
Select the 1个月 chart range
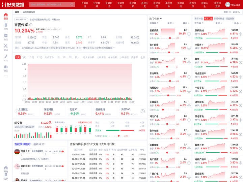(31, 57)
